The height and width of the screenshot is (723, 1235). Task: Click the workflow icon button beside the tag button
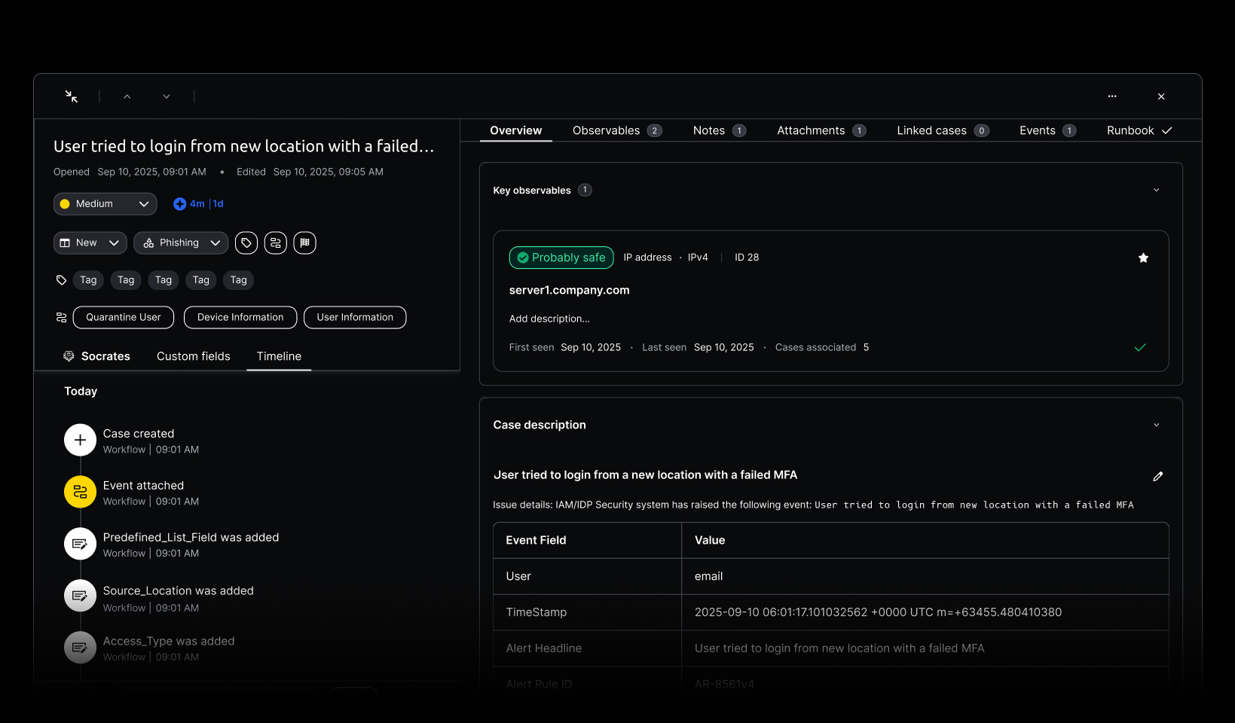pos(276,243)
